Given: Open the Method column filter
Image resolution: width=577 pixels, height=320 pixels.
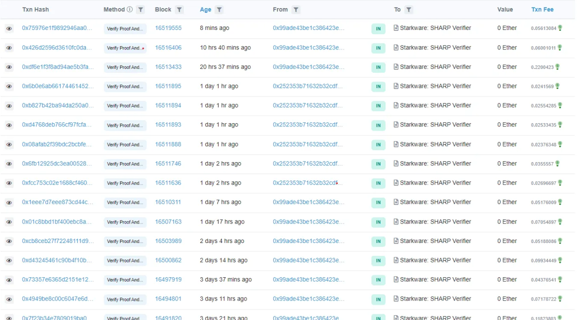Looking at the screenshot, I should tap(141, 10).
